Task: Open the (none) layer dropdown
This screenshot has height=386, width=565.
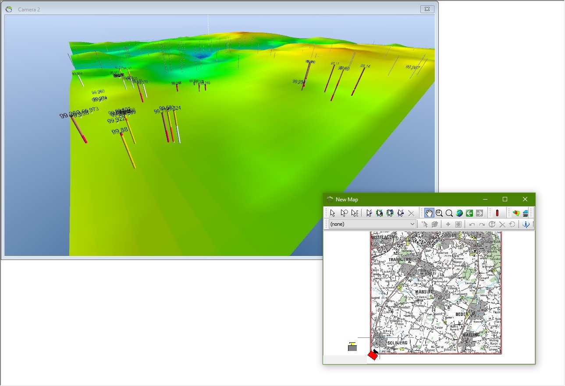Action: [372, 224]
